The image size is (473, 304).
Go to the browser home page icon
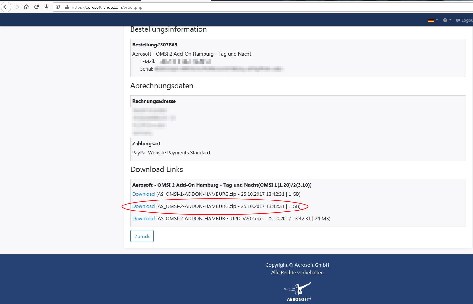click(x=26, y=7)
